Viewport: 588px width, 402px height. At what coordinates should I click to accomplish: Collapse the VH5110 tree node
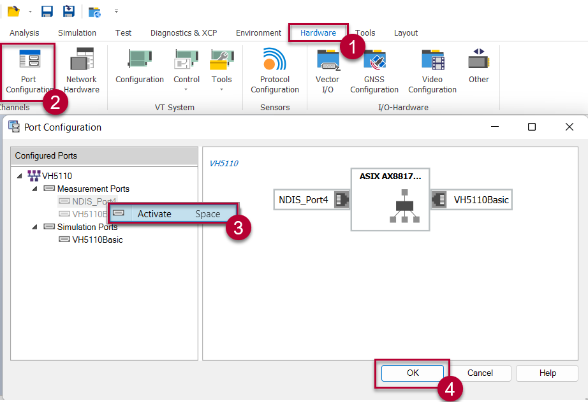point(20,176)
